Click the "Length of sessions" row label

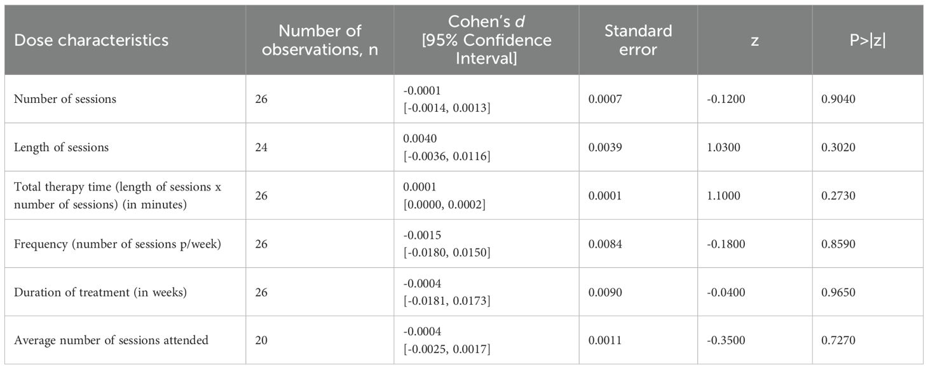tap(61, 147)
